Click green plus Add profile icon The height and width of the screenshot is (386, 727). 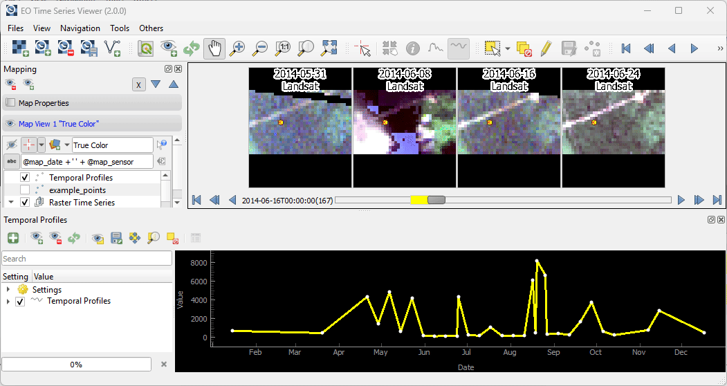click(x=13, y=238)
